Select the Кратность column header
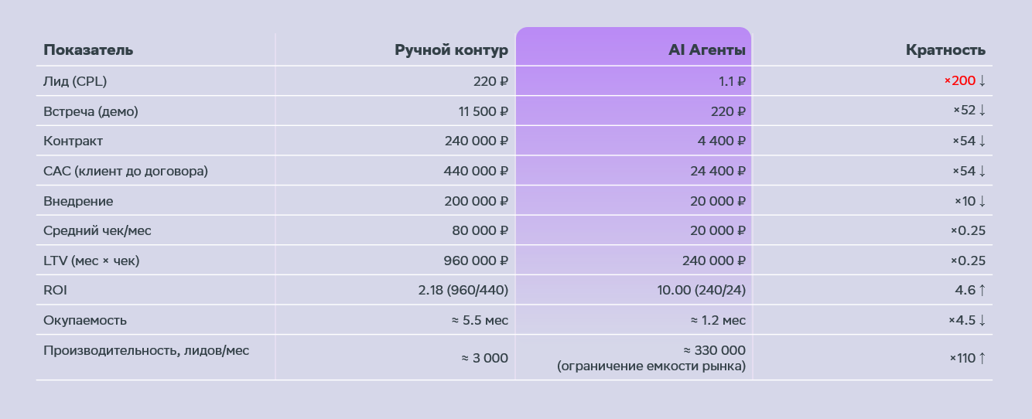 click(x=945, y=51)
